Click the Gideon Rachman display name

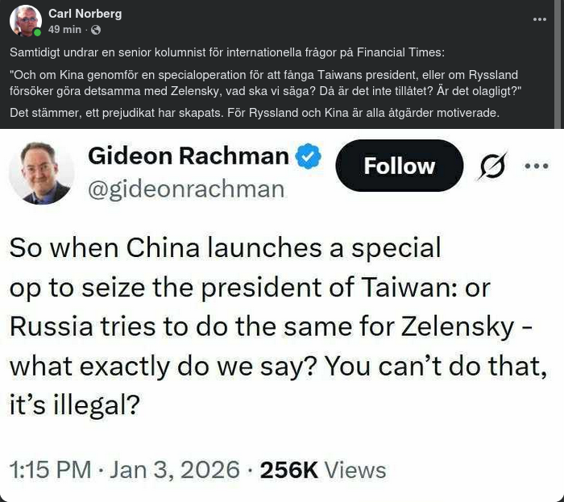(187, 156)
